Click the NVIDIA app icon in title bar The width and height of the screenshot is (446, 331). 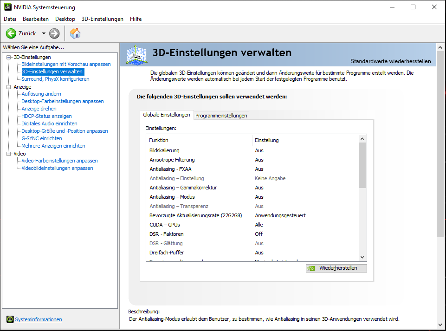[8, 7]
